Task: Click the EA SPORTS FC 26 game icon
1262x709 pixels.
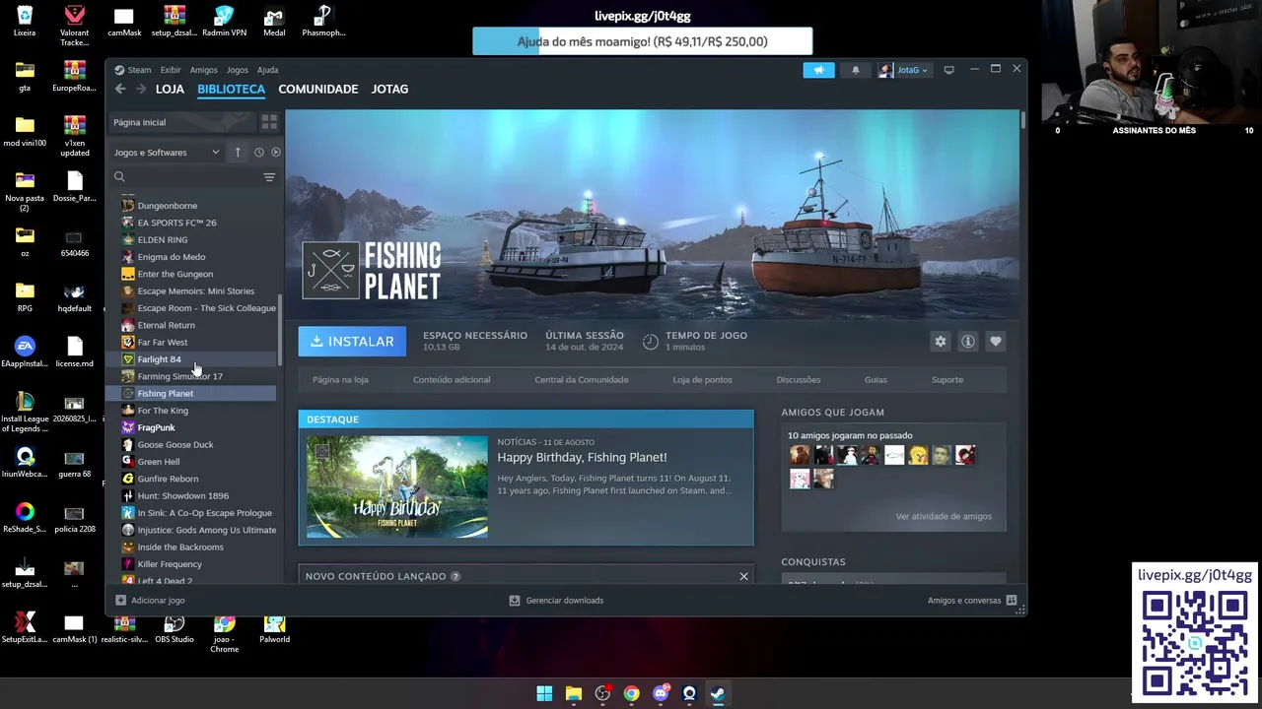Action: (x=128, y=223)
